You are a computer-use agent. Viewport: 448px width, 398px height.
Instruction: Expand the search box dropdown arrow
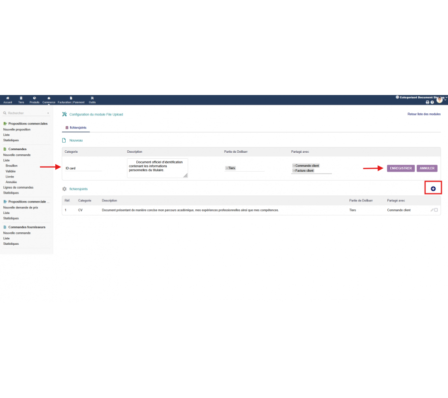[x=48, y=113]
